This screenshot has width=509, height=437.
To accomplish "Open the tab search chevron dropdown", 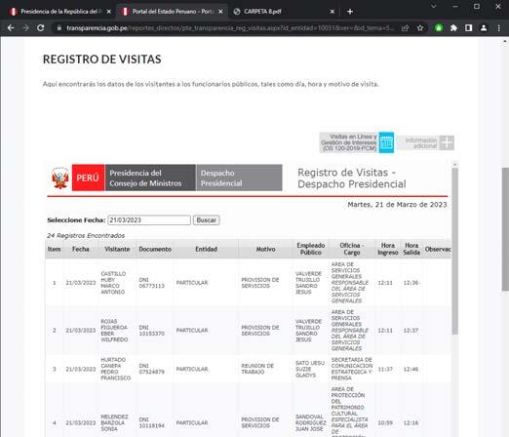I will click(x=434, y=6).
